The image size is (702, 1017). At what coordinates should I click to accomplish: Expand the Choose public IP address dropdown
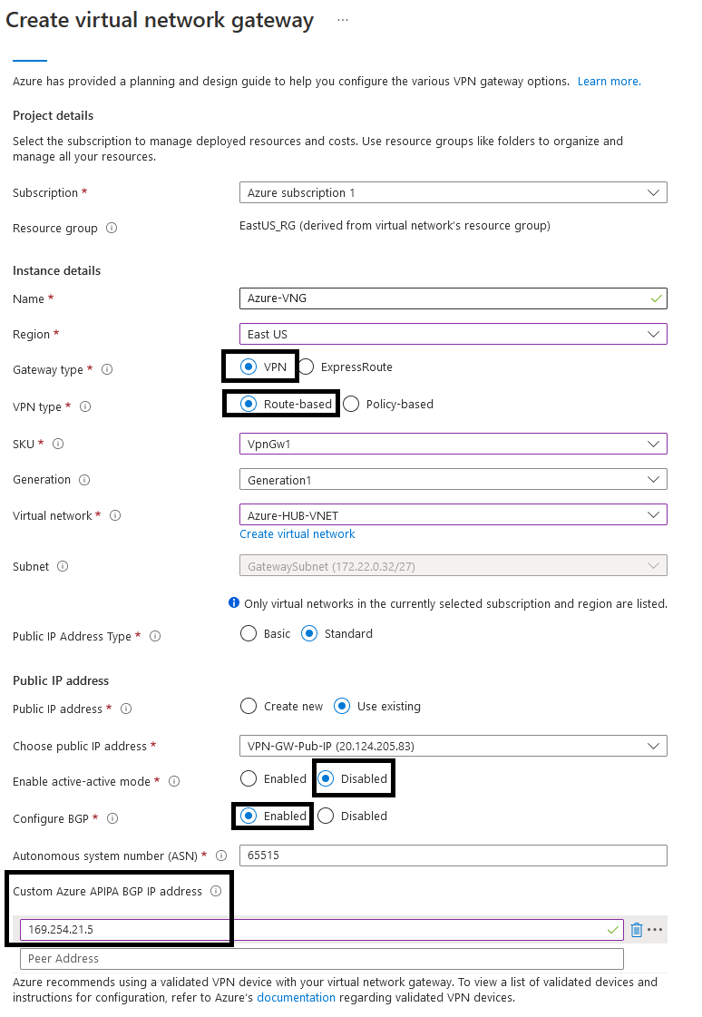click(453, 746)
